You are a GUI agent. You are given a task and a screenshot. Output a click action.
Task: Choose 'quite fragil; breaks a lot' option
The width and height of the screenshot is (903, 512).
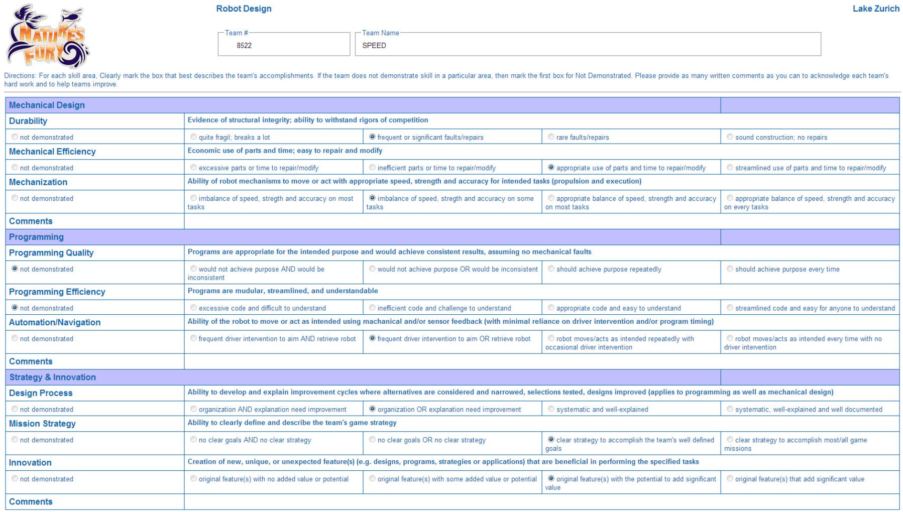point(193,137)
